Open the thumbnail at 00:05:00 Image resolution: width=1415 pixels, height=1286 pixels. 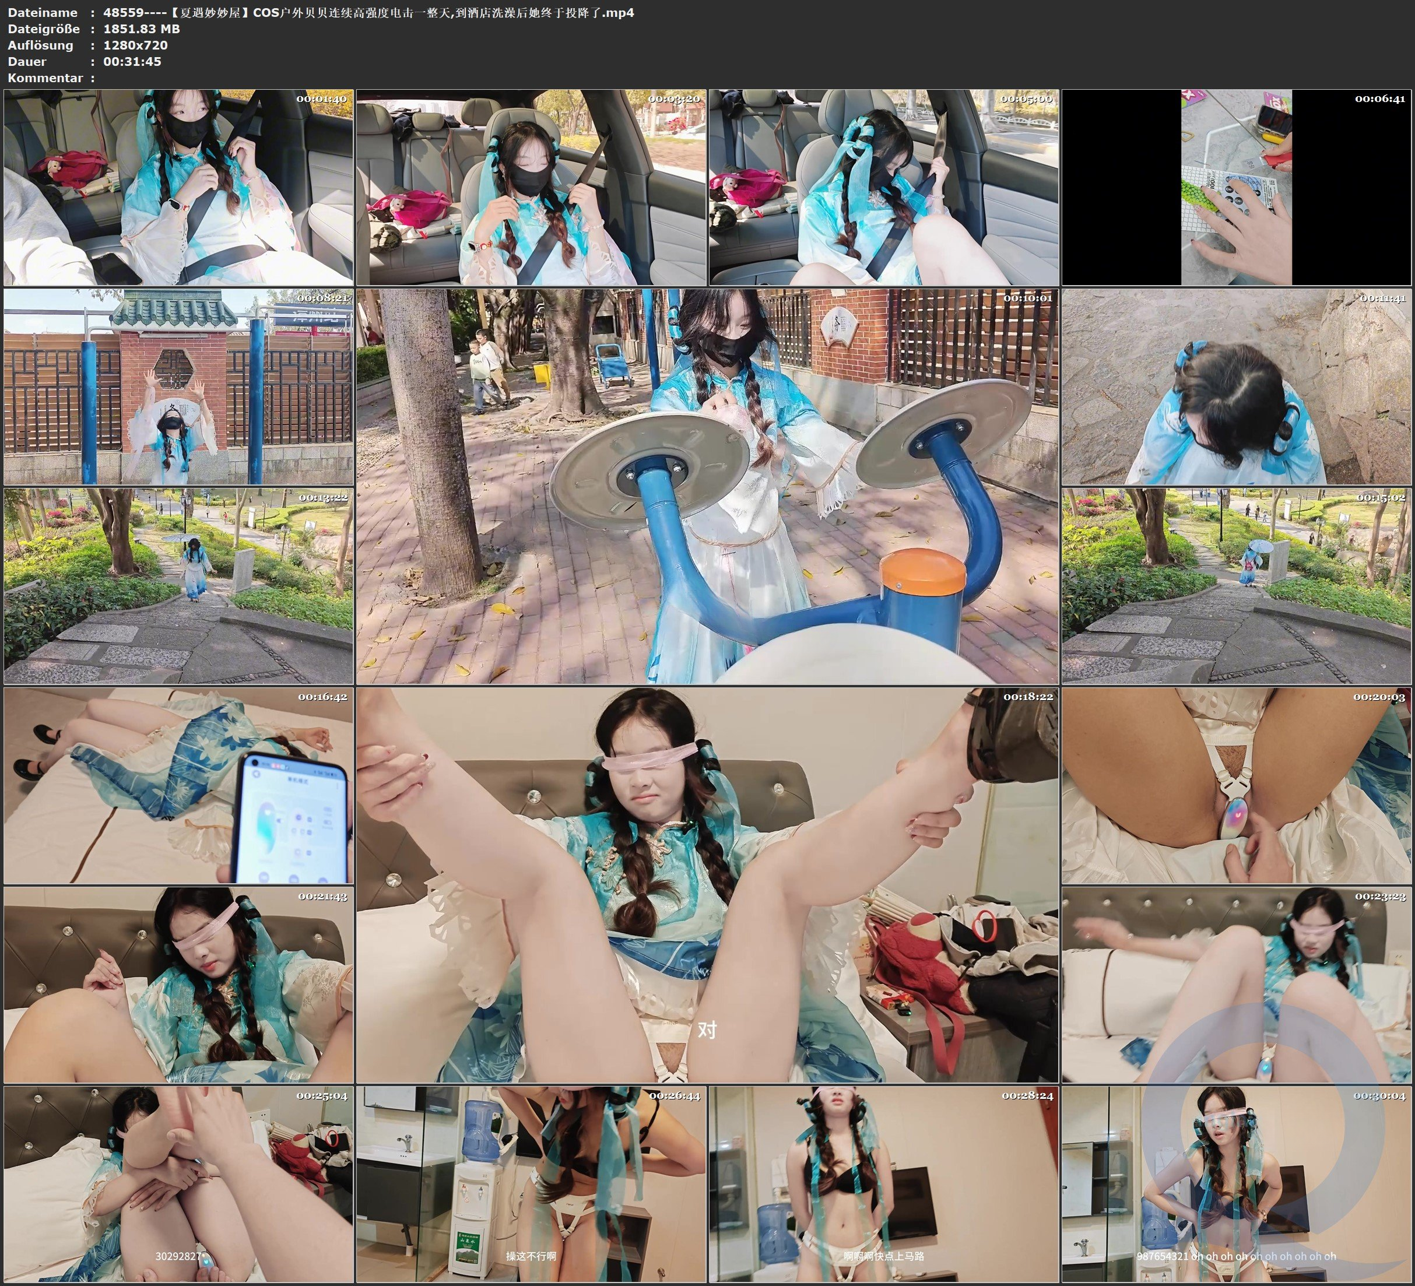point(884,187)
